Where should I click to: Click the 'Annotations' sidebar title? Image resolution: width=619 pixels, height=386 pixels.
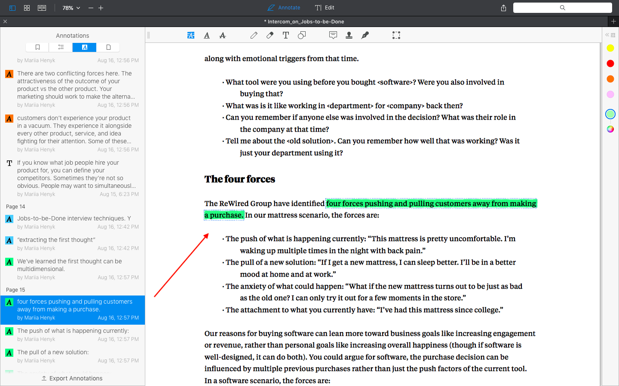[73, 36]
